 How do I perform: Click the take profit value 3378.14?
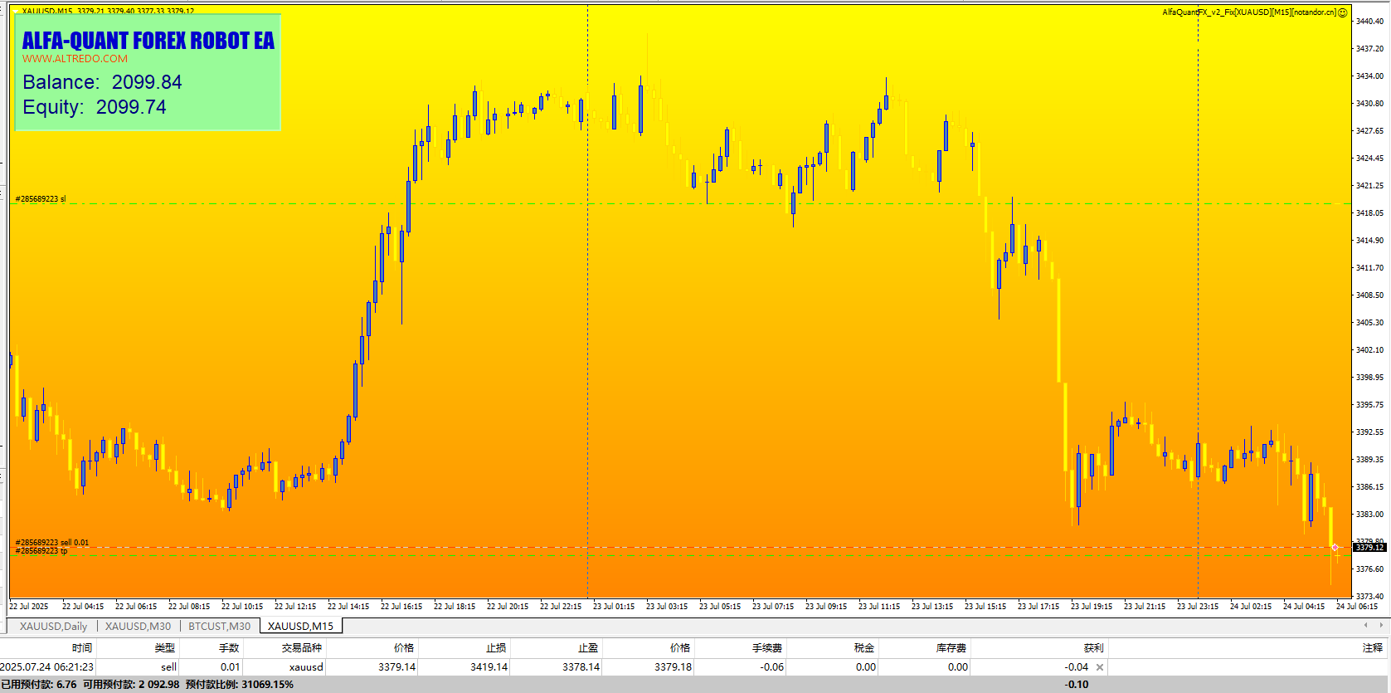tap(581, 667)
